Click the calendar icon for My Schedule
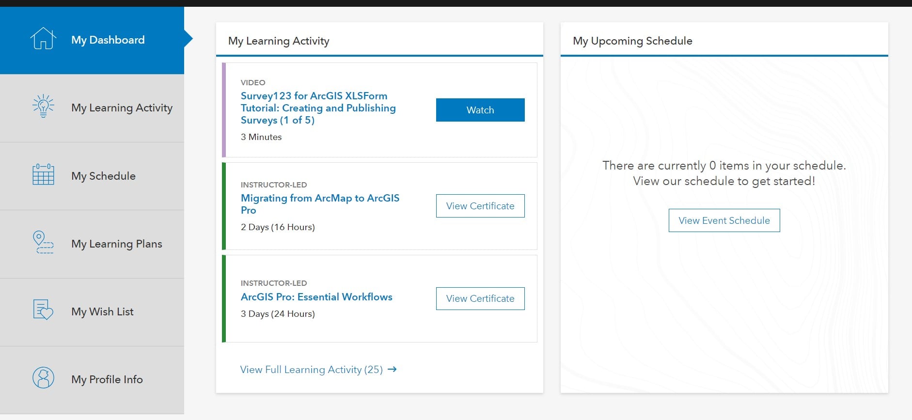This screenshot has height=420, width=912. tap(43, 174)
